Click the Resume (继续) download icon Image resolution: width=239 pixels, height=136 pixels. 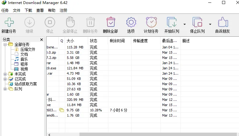tap(30, 22)
